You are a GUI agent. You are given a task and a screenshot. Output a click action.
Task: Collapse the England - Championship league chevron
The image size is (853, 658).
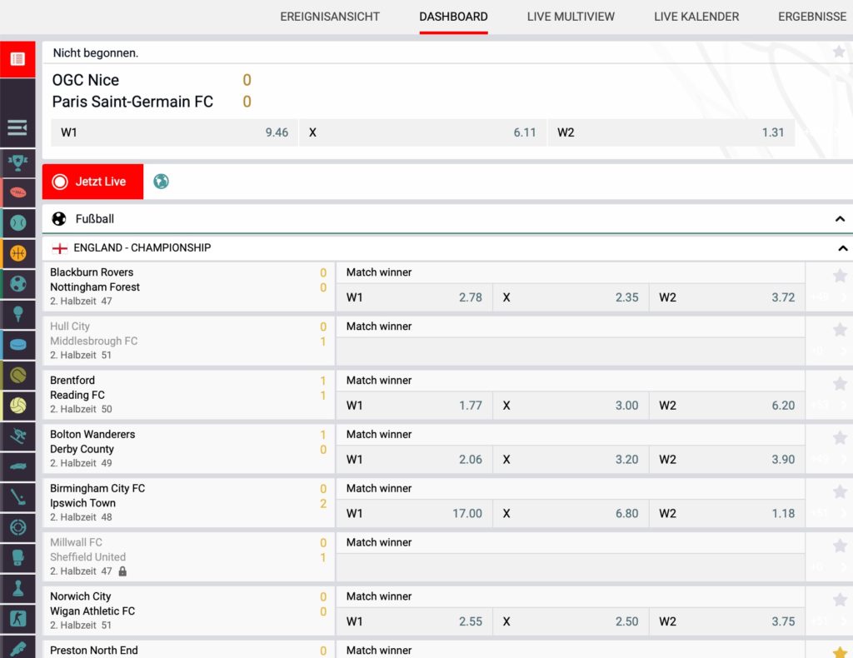[x=843, y=248]
